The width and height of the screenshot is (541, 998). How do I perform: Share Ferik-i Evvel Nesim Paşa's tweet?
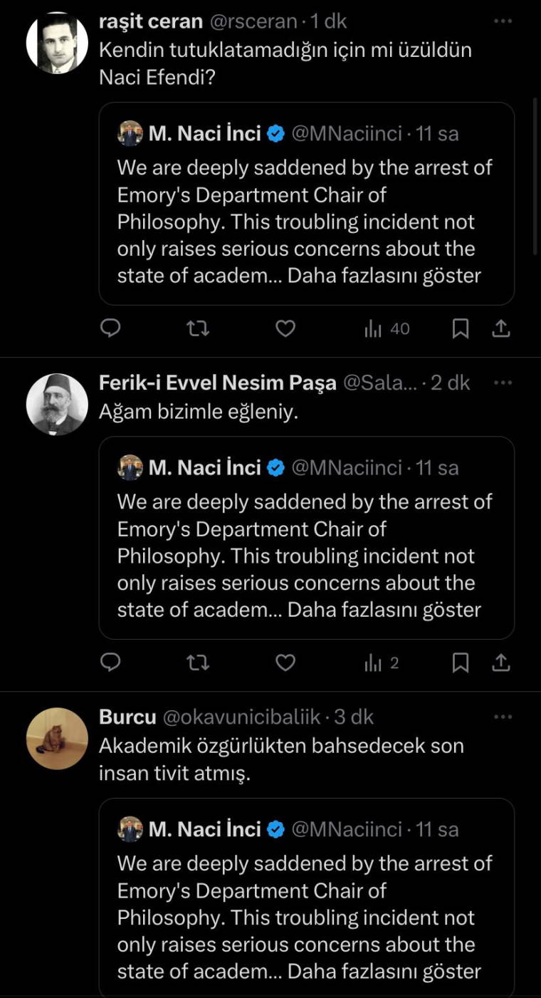click(x=501, y=663)
